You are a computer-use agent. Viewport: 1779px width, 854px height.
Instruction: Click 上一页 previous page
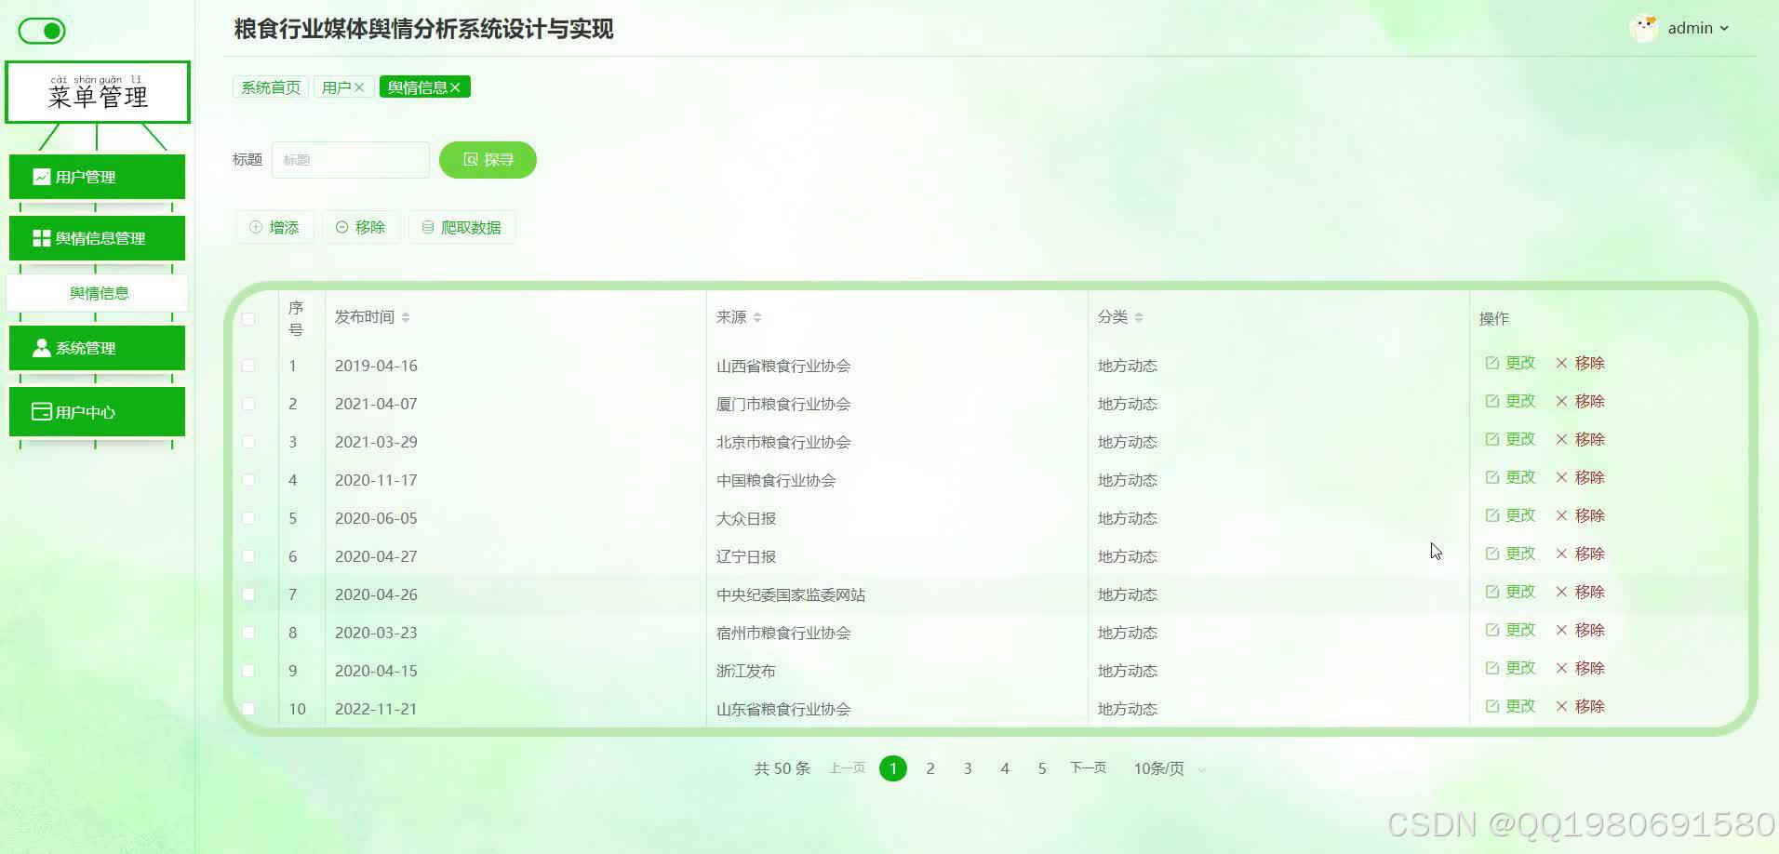(848, 767)
